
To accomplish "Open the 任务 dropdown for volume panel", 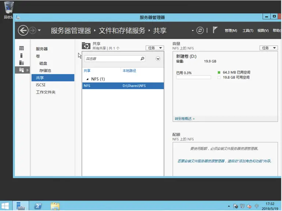I will tap(269, 48).
